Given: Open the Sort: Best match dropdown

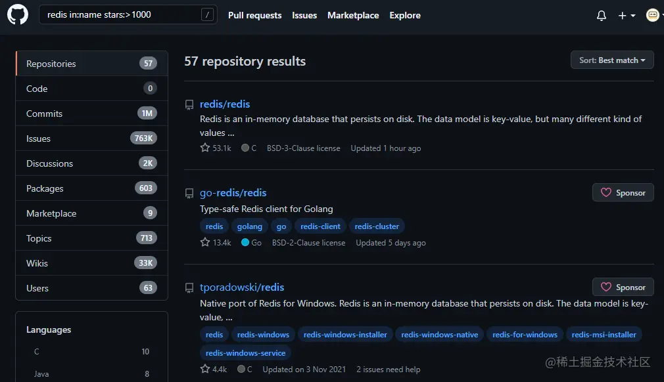Looking at the screenshot, I should tap(612, 60).
